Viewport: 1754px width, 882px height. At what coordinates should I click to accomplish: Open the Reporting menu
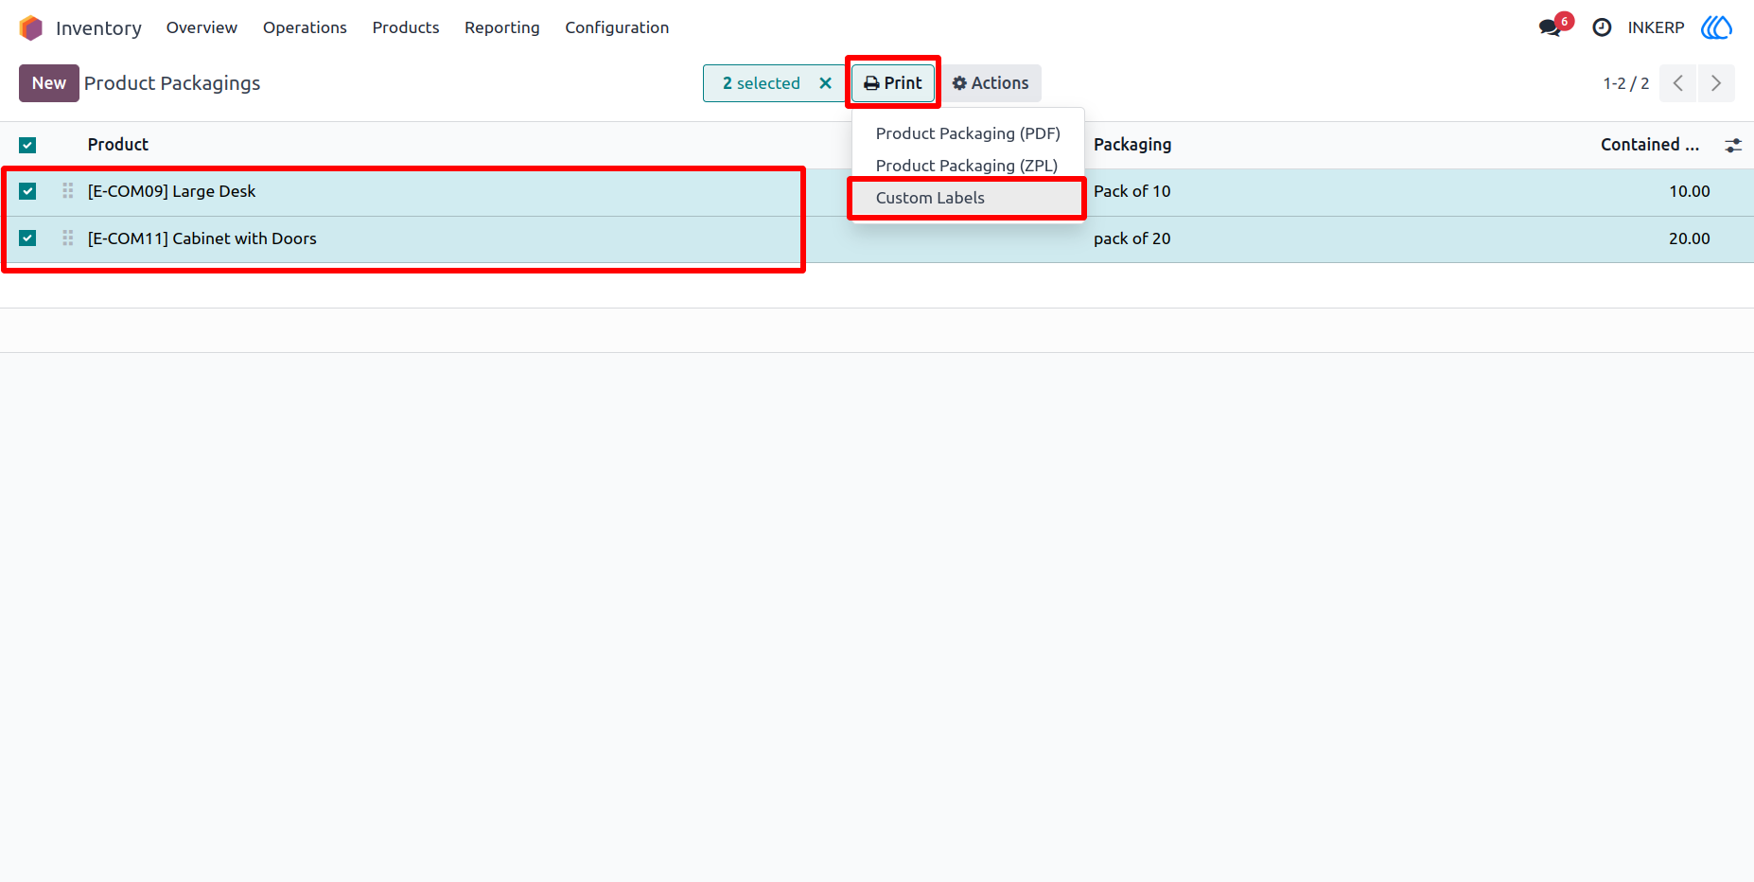pos(502,27)
